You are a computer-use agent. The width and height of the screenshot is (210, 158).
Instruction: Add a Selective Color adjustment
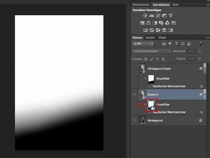(x=164, y=30)
